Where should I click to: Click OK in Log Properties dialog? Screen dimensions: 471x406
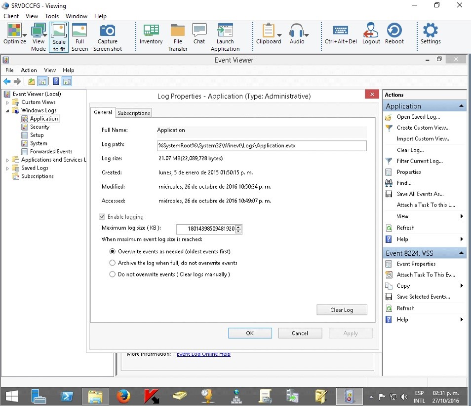tap(250, 333)
